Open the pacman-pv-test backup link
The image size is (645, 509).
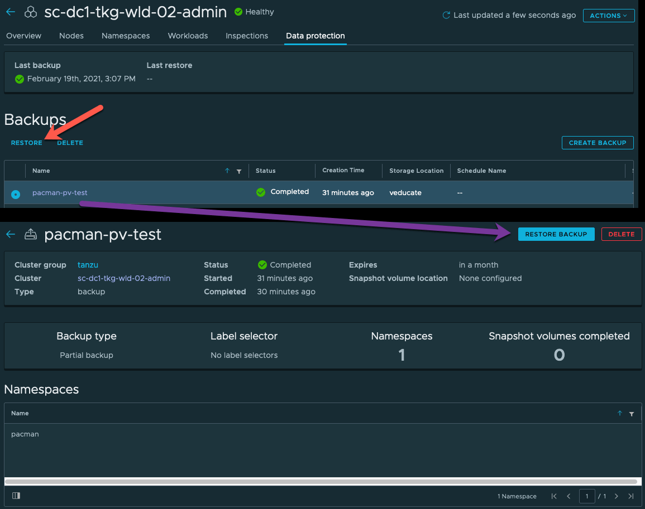click(x=60, y=193)
